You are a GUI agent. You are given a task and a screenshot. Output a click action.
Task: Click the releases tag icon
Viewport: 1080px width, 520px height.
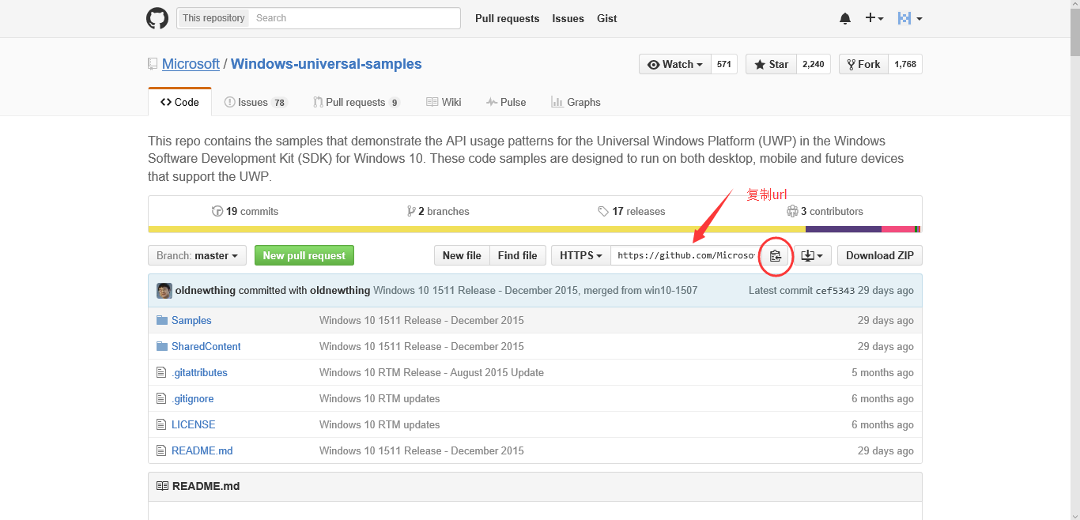click(603, 211)
